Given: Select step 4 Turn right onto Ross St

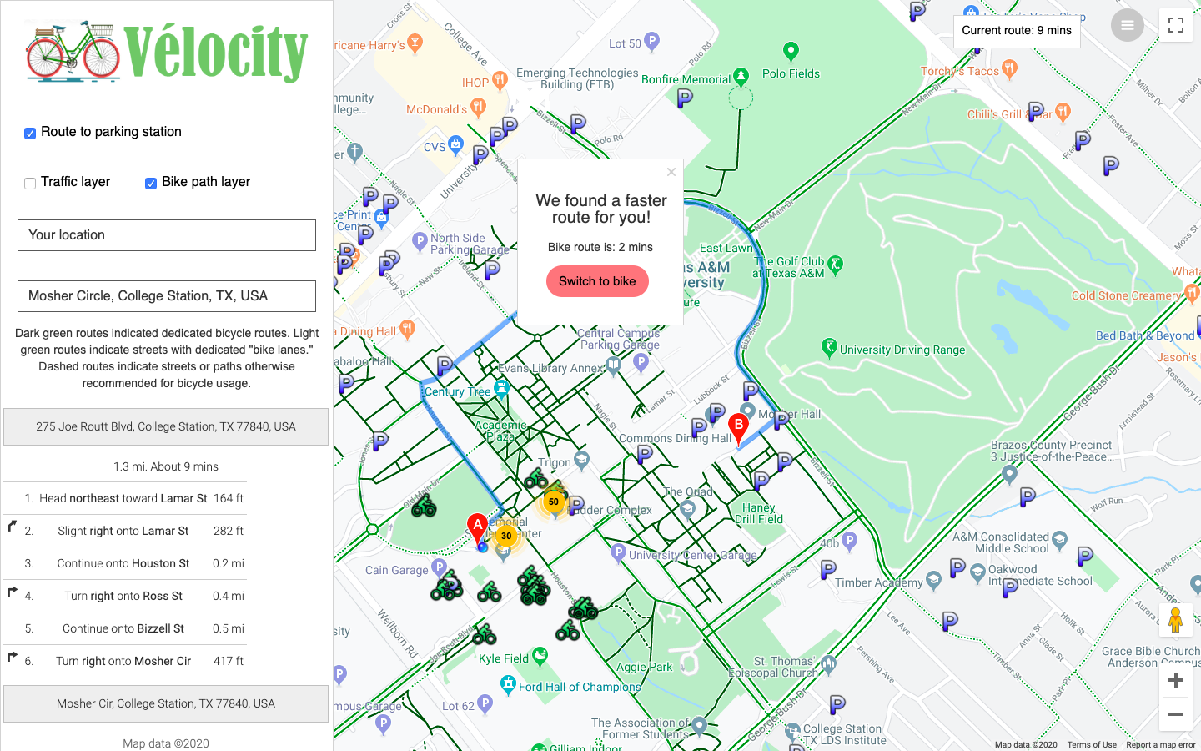Looking at the screenshot, I should [125, 596].
